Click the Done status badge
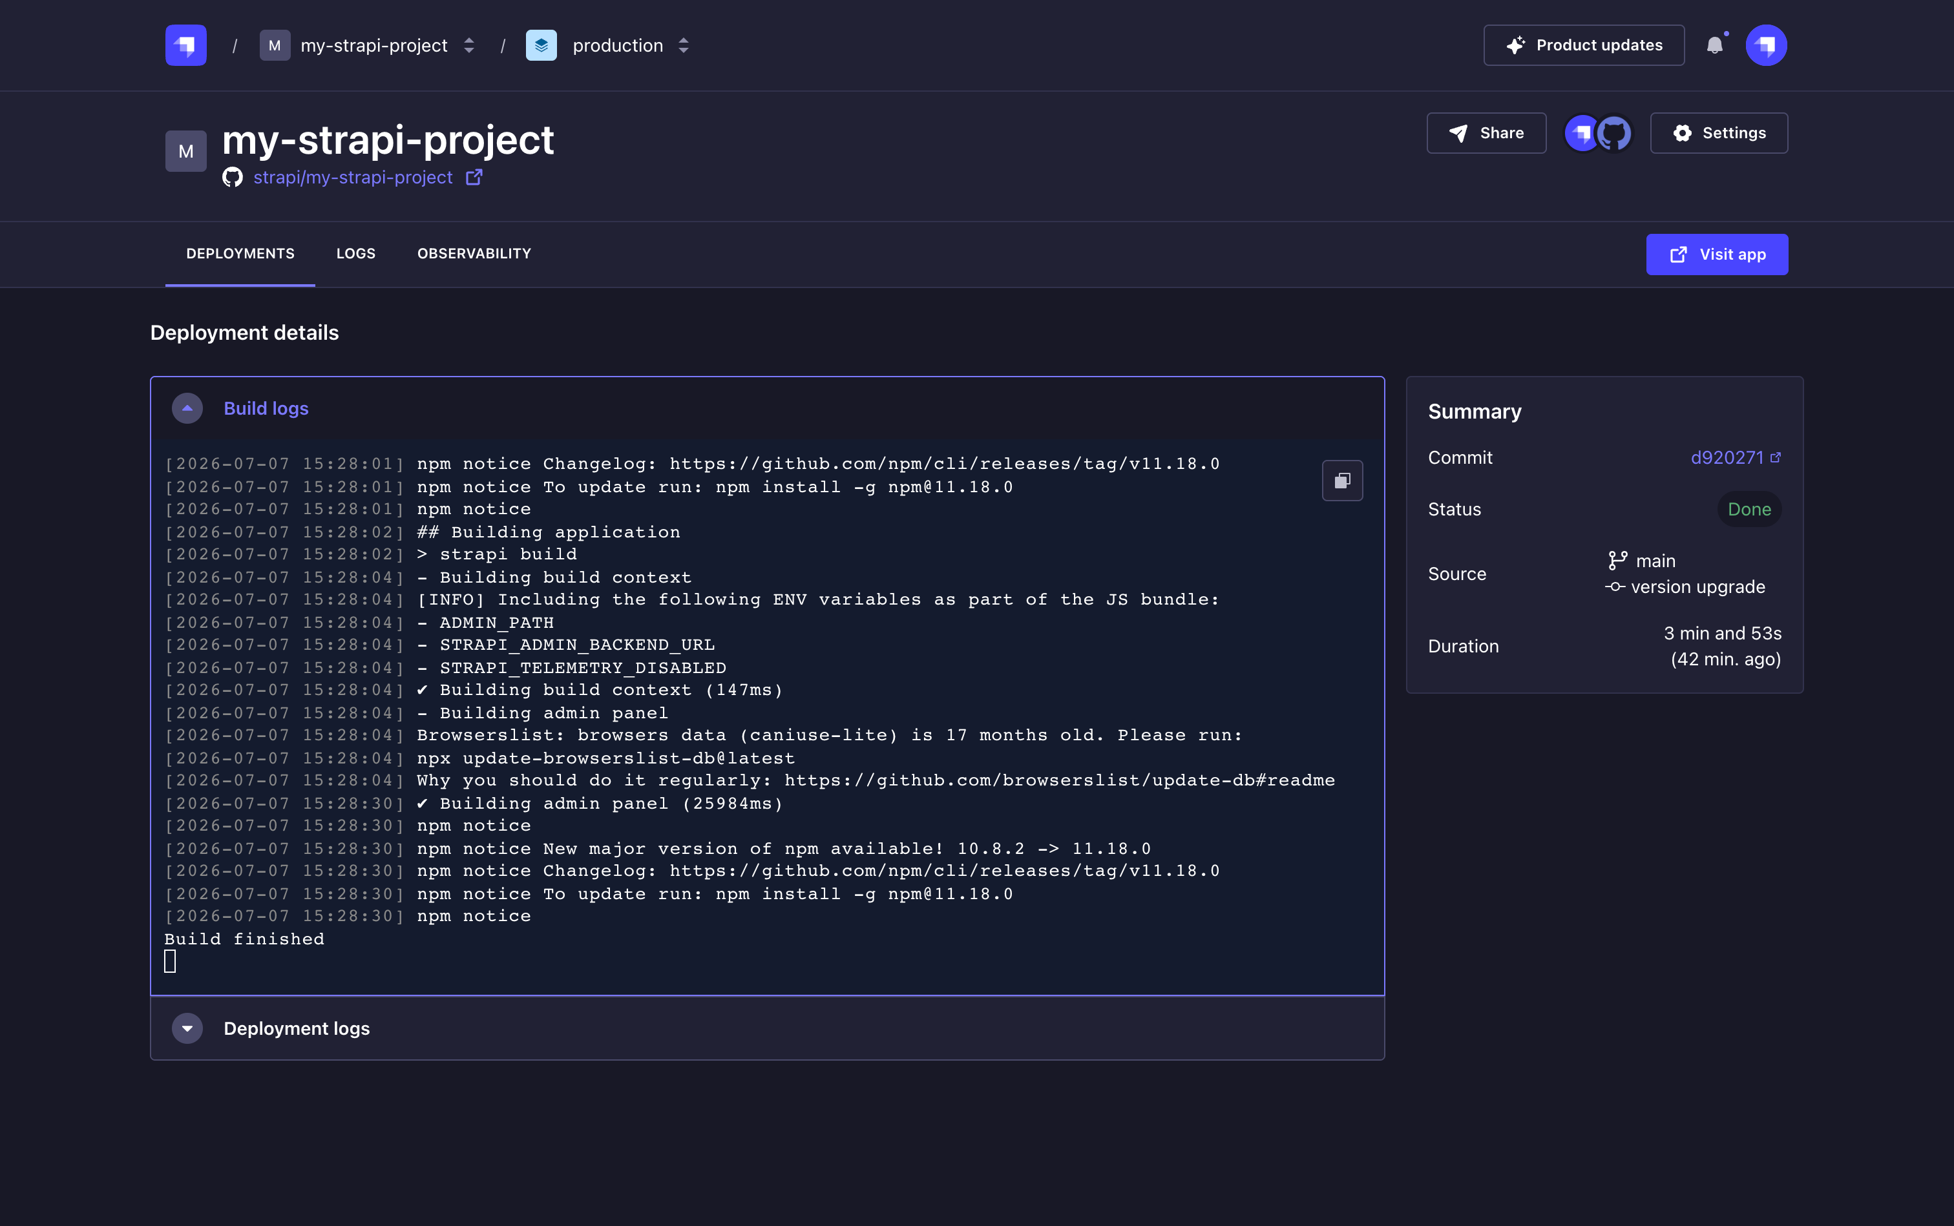This screenshot has height=1226, width=1954. (1750, 509)
